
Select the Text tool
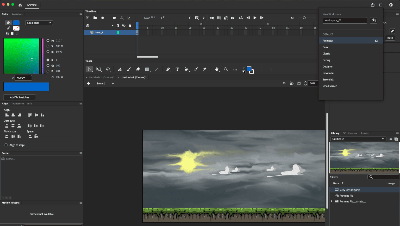pyautogui.click(x=177, y=69)
